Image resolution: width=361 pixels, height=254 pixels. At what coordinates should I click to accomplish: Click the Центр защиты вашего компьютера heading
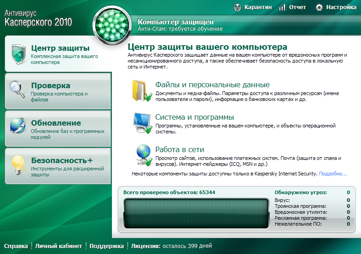pos(207,47)
